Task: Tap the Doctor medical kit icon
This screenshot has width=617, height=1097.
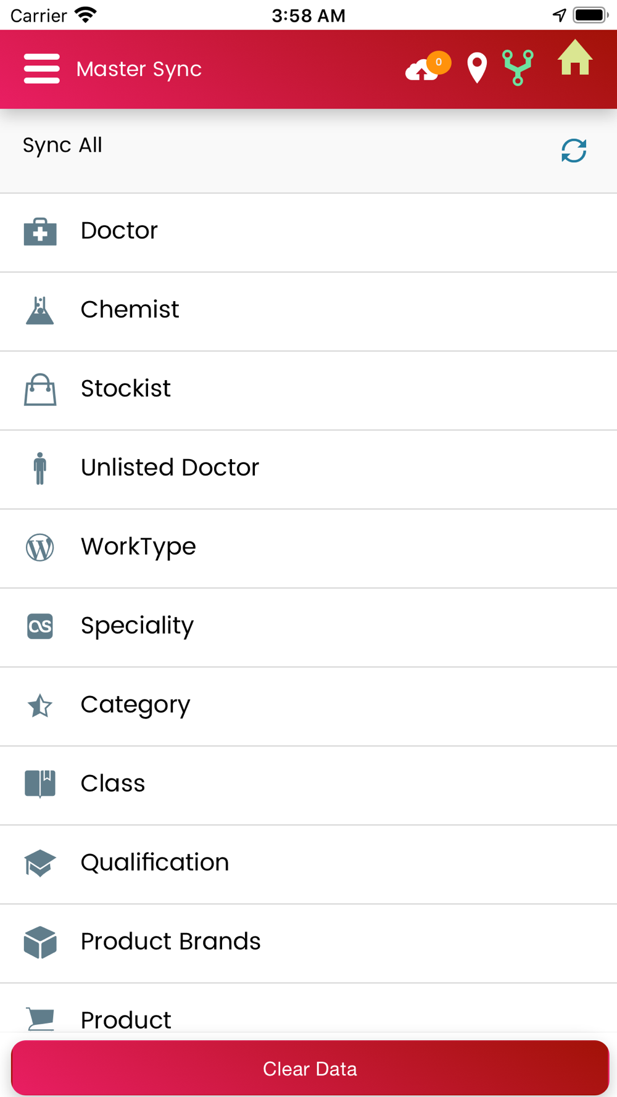Action: point(40,232)
